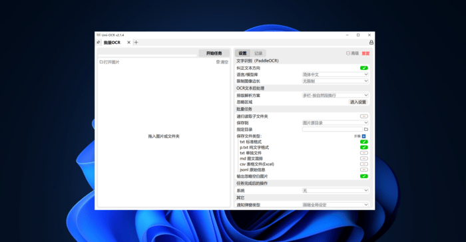Click the 任务完成后的操作 section header

point(252,183)
